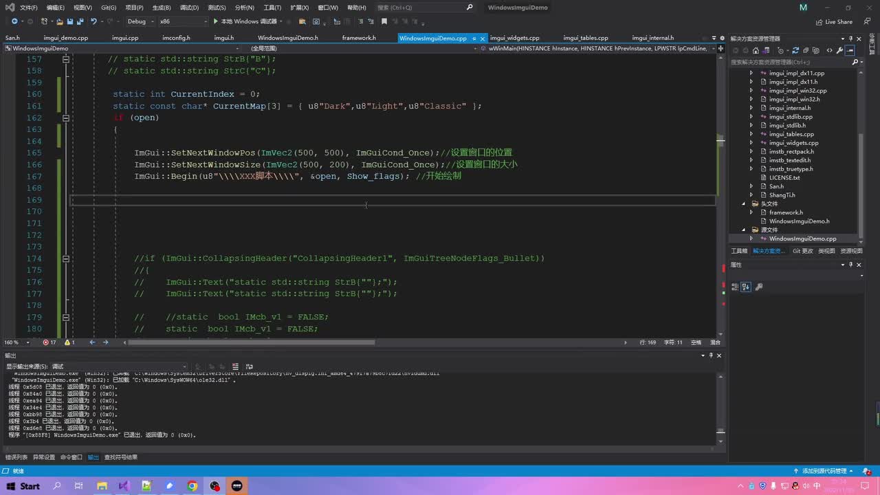The height and width of the screenshot is (495, 880).
Task: Click the 添加到源代码管理 status bar button
Action: (822, 471)
